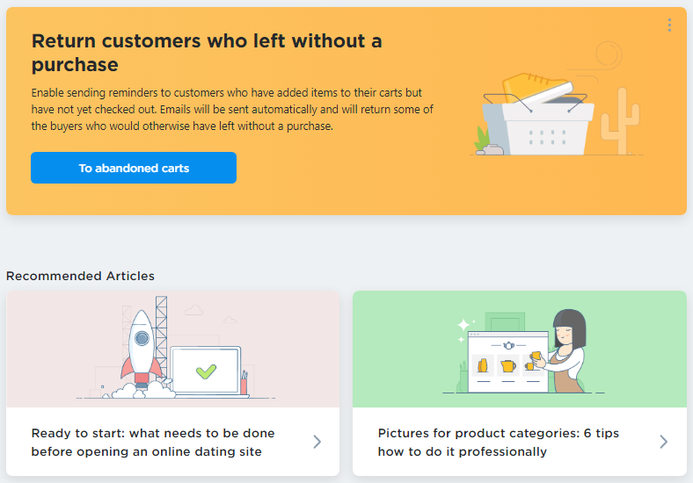This screenshot has width=693, height=483.
Task: Click the green plant beside the basket
Action: (x=482, y=139)
